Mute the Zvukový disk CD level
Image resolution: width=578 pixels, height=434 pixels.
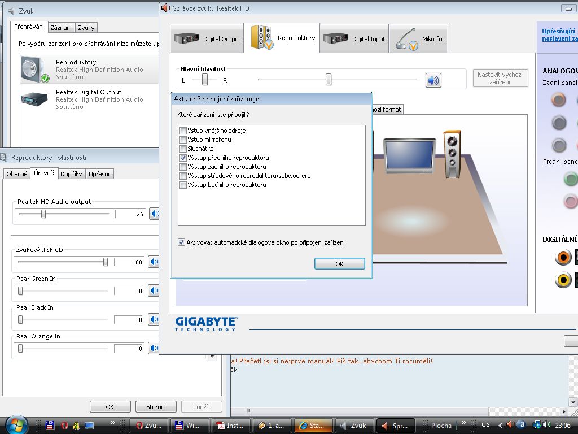[x=154, y=262]
